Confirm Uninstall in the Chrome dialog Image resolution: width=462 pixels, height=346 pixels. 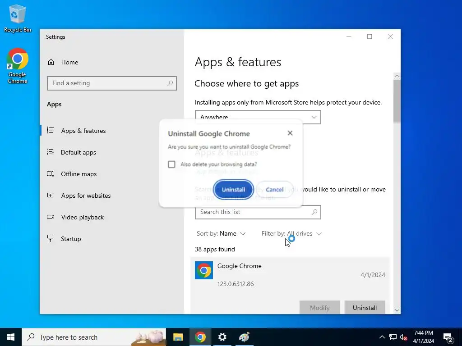233,190
